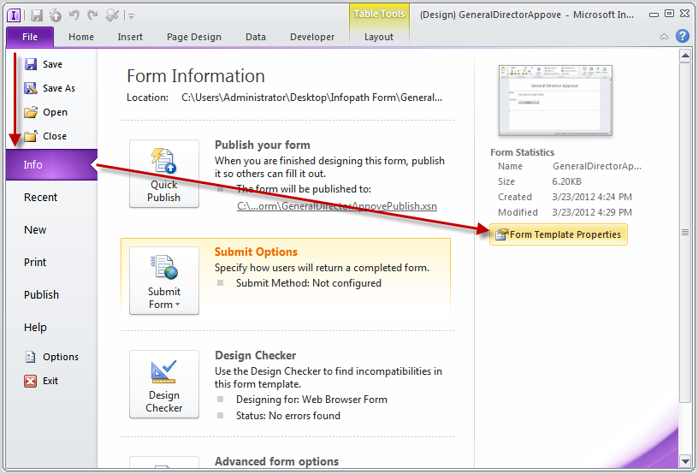This screenshot has width=698, height=474.
Task: Click the Publish your form heading
Action: point(263,145)
